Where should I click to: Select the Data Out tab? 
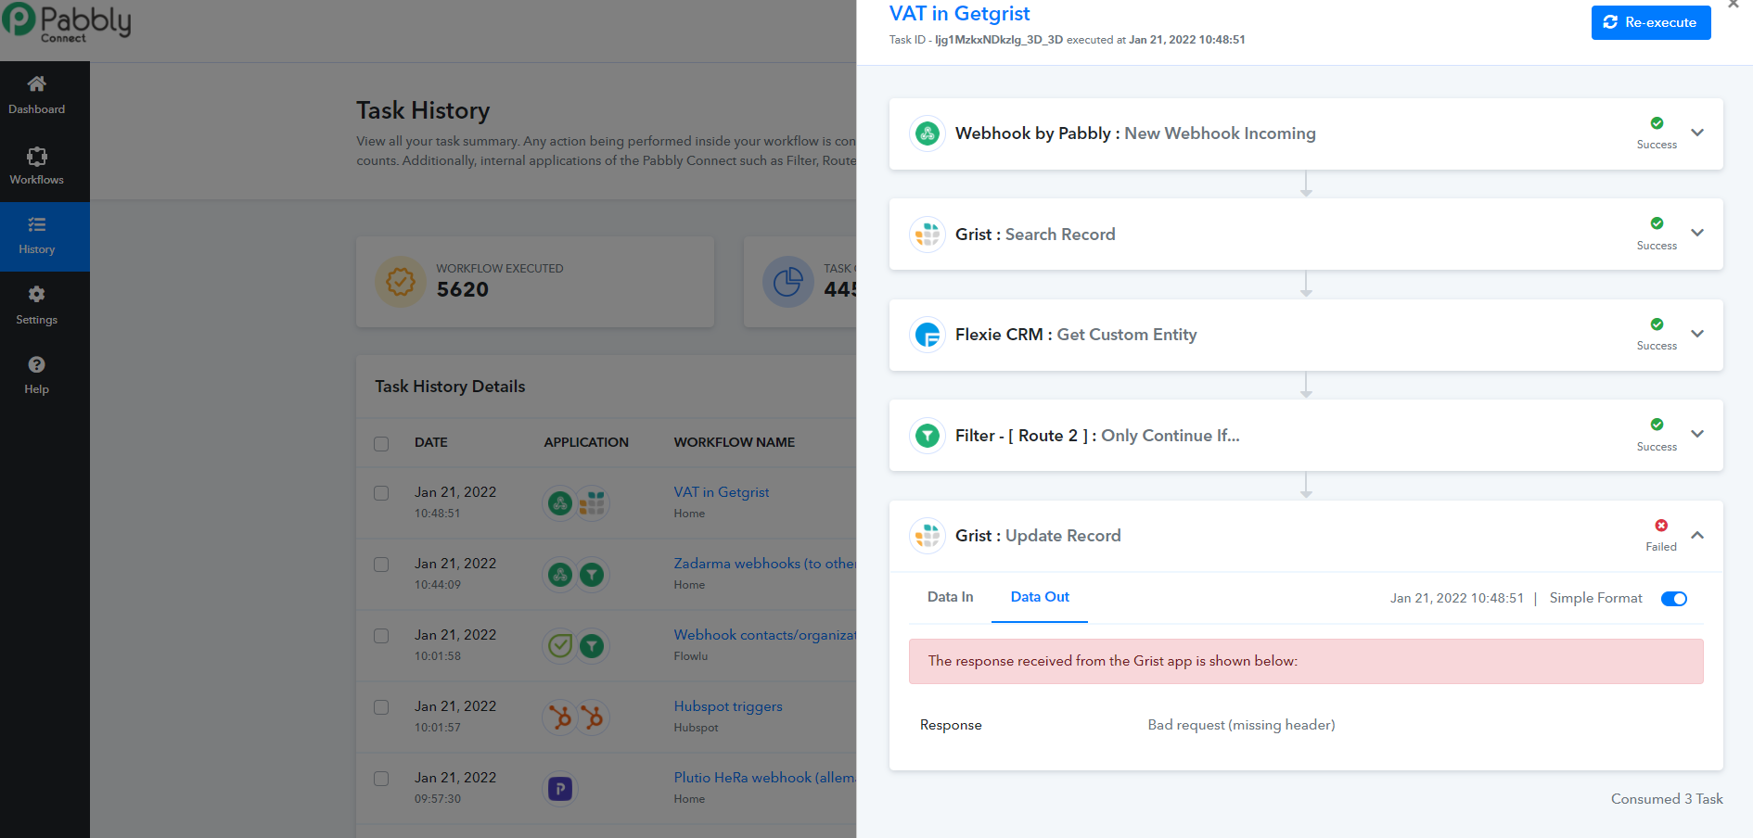point(1040,597)
